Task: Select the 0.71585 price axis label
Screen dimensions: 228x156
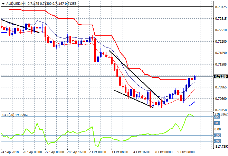Action: click(x=220, y=64)
